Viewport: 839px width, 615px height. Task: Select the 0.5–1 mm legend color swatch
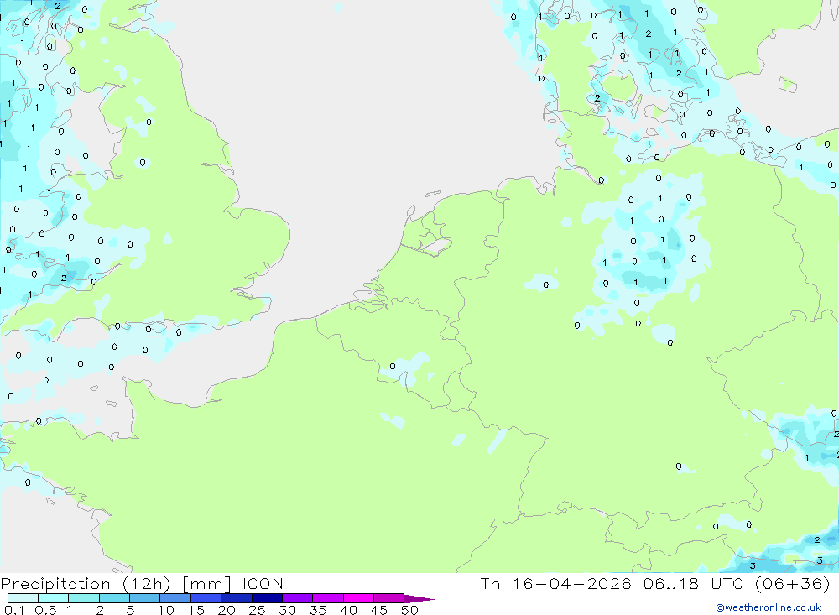click(54, 598)
